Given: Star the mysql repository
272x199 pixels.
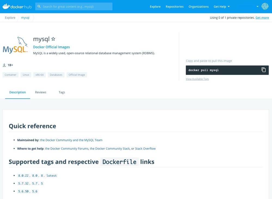Looking at the screenshot, I should click(x=53, y=39).
